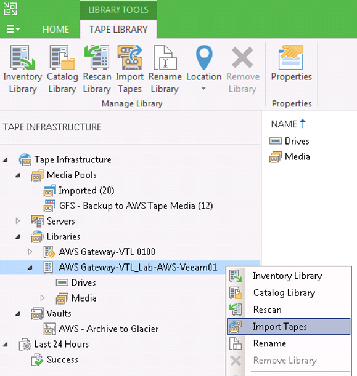
Task: Select Last 24 Hours tree item
Action: [x=62, y=344]
